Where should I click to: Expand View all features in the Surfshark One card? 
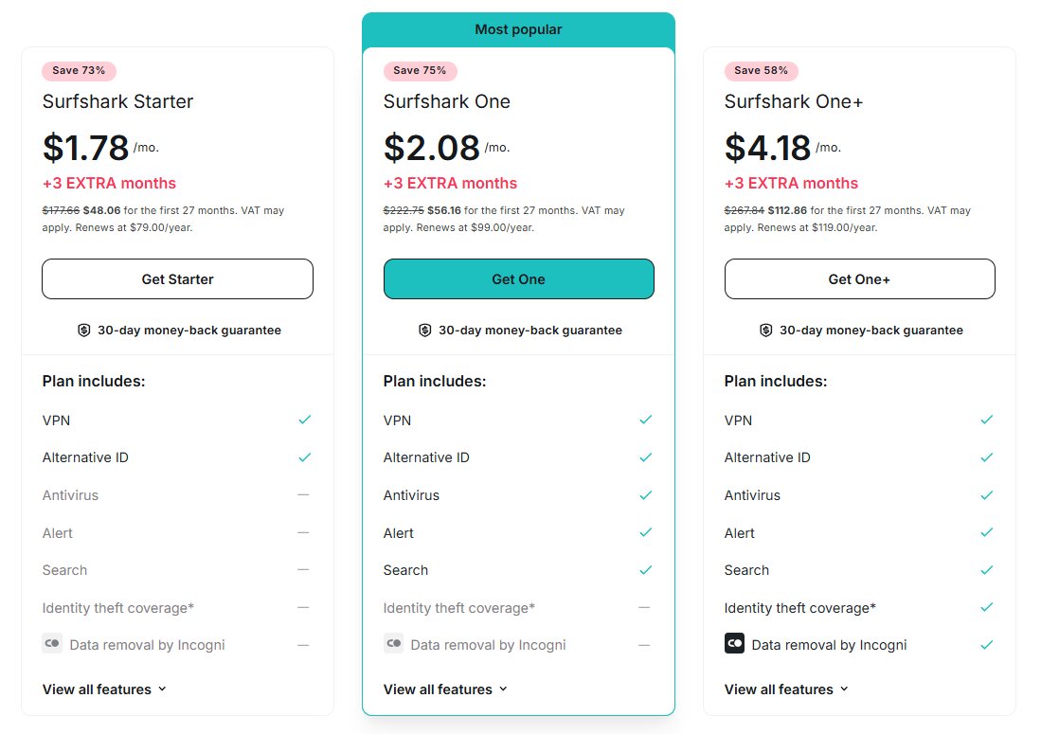coord(446,689)
